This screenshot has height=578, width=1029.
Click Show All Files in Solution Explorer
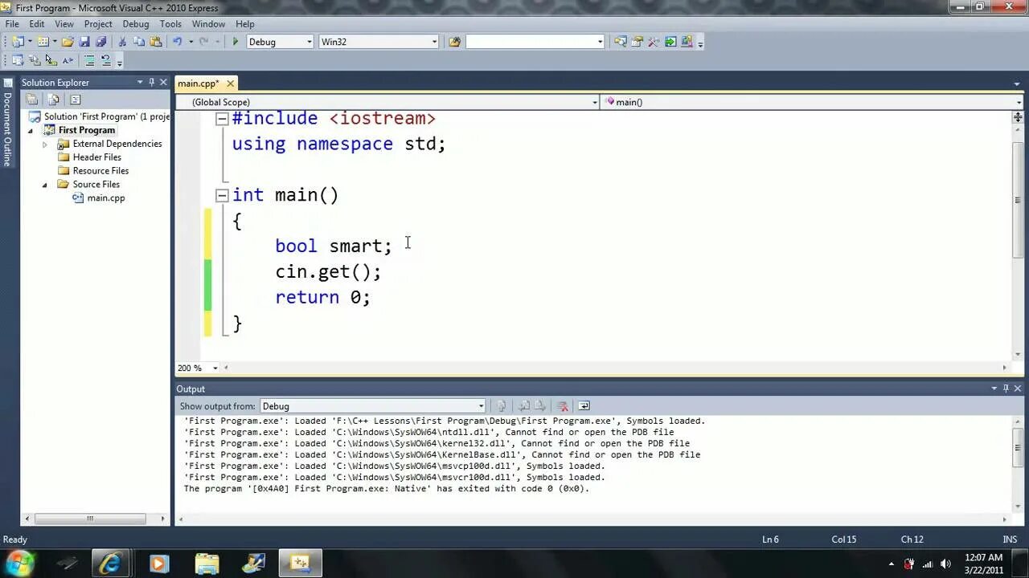coord(53,100)
